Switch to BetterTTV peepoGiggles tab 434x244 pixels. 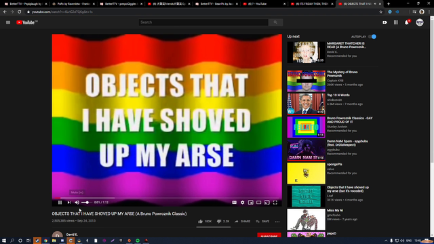(x=121, y=4)
